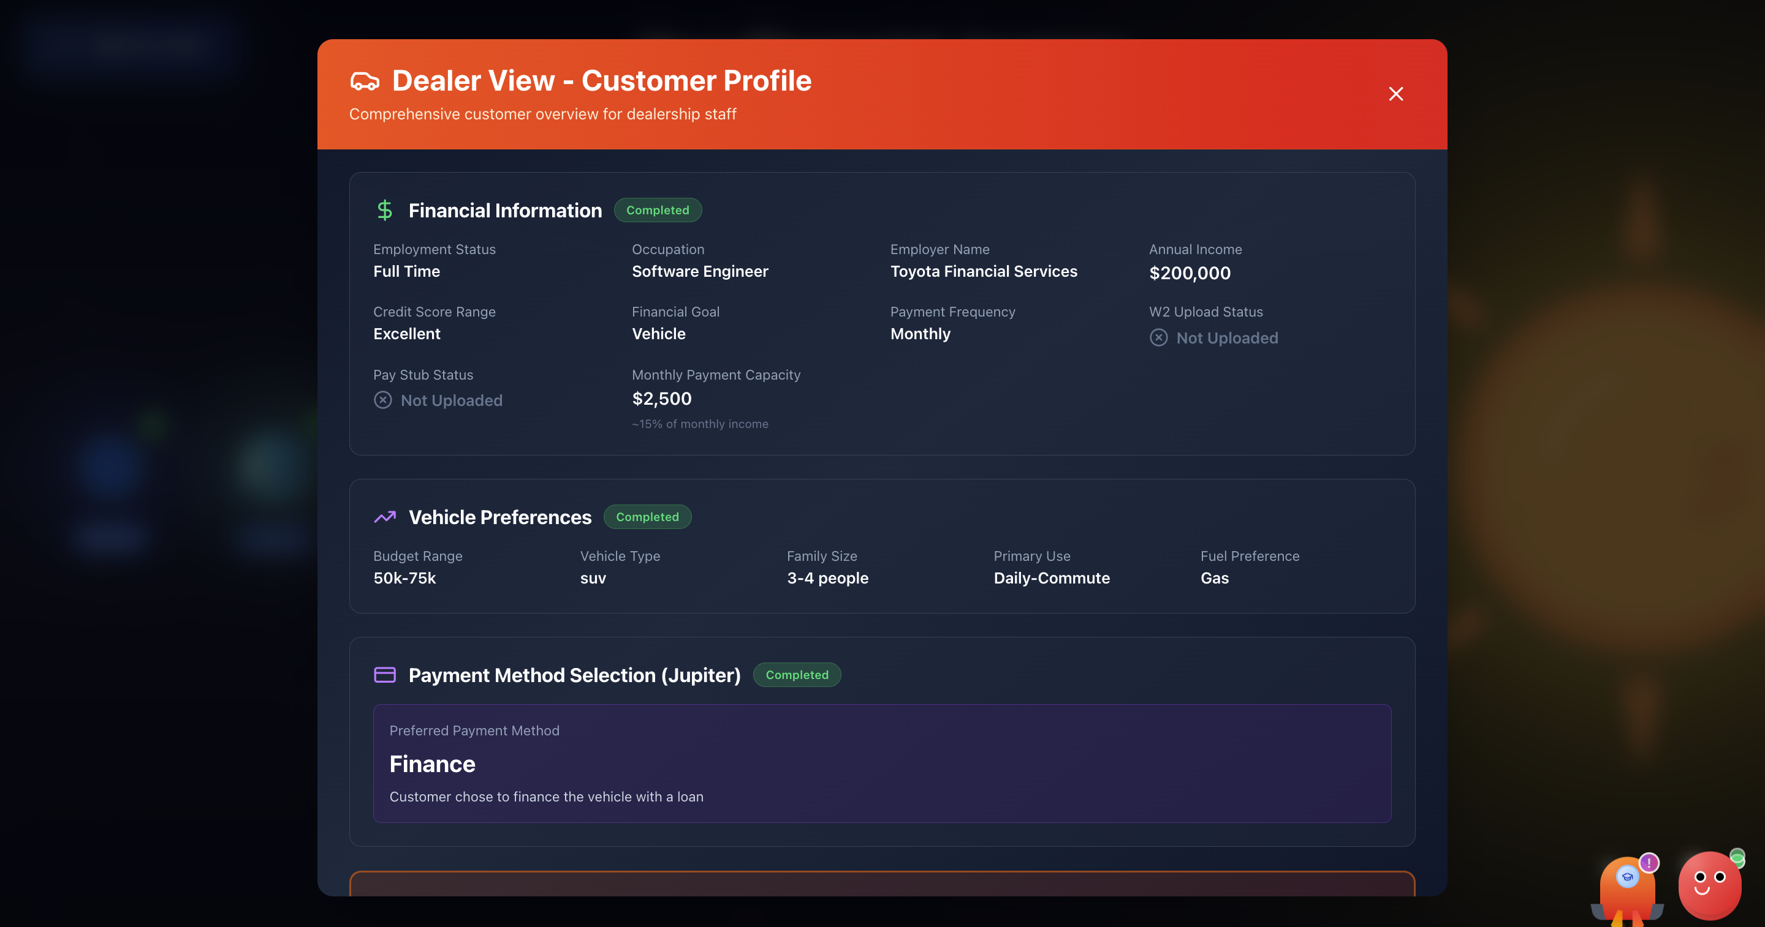The image size is (1765, 927).
Task: Open the orange rocket assistant
Action: click(1626, 893)
